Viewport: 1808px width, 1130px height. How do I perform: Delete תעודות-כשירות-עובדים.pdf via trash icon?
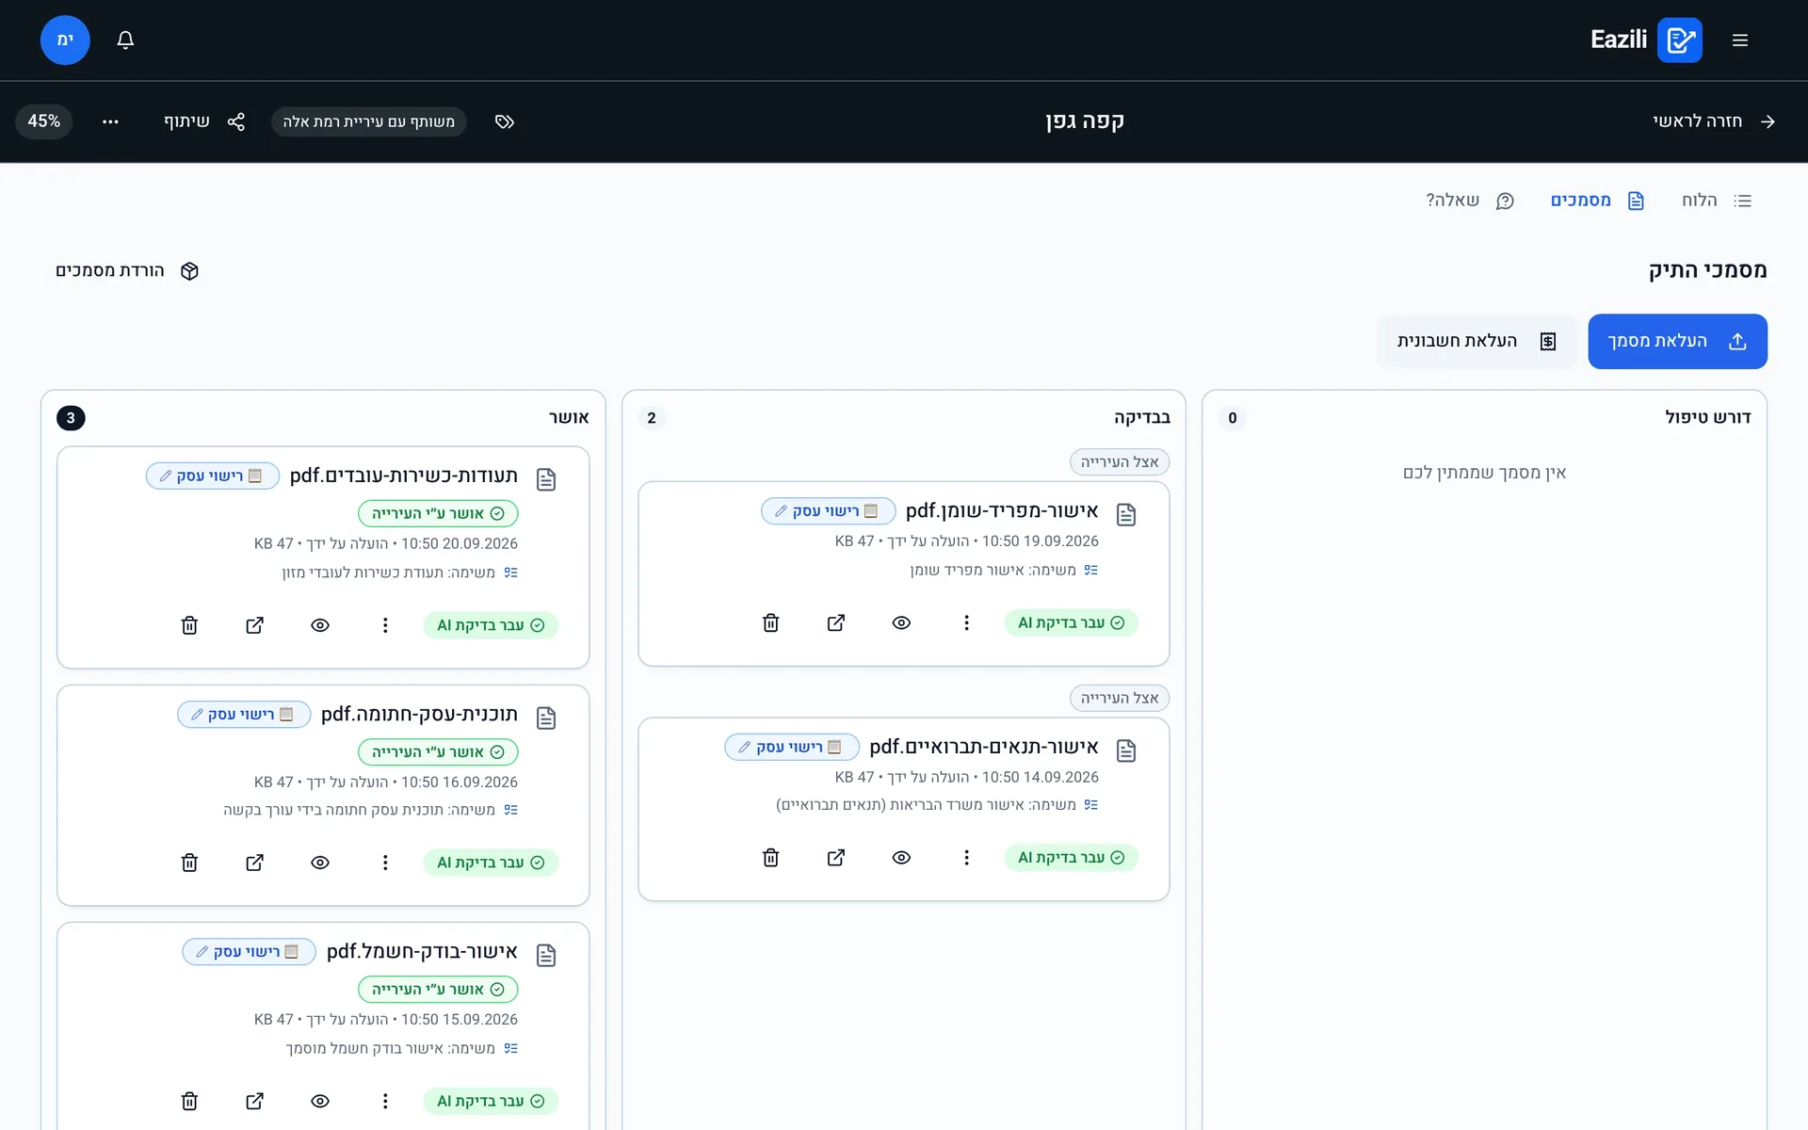[x=189, y=625]
